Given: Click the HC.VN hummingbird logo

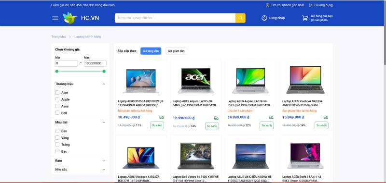Looking at the screenshot, I should (x=69, y=18).
